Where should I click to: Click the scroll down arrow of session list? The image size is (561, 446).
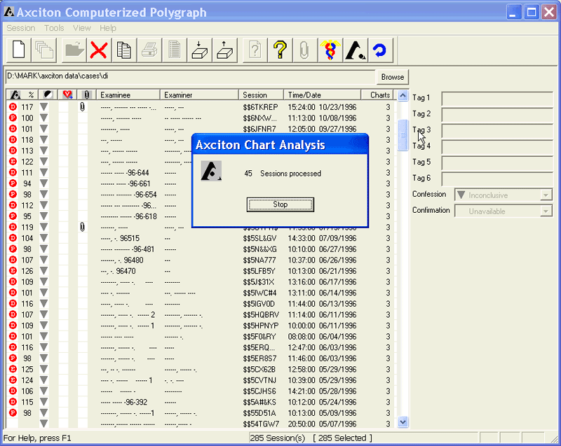click(x=403, y=422)
